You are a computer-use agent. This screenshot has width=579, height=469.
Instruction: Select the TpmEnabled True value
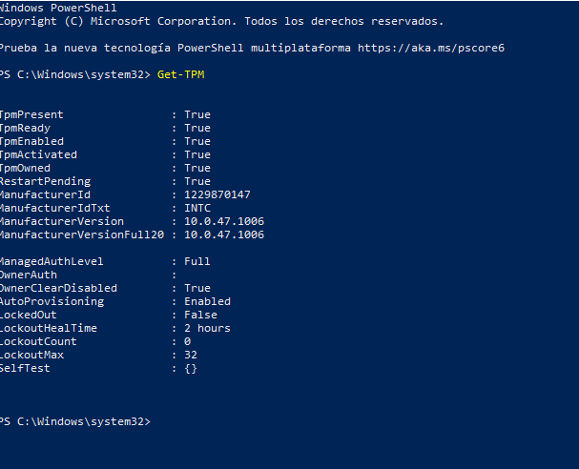click(x=197, y=141)
